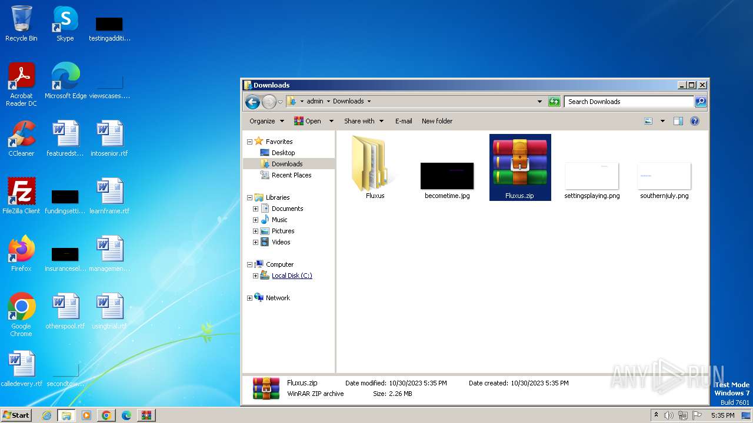Collapse the Favorites tree group

249,142
